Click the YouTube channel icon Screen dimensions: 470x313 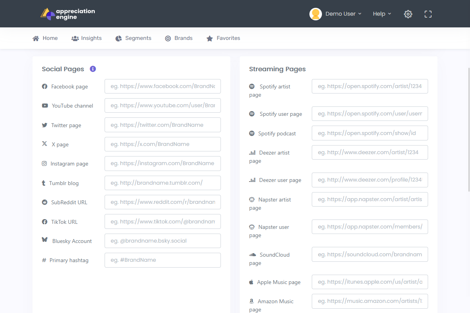pyautogui.click(x=45, y=106)
